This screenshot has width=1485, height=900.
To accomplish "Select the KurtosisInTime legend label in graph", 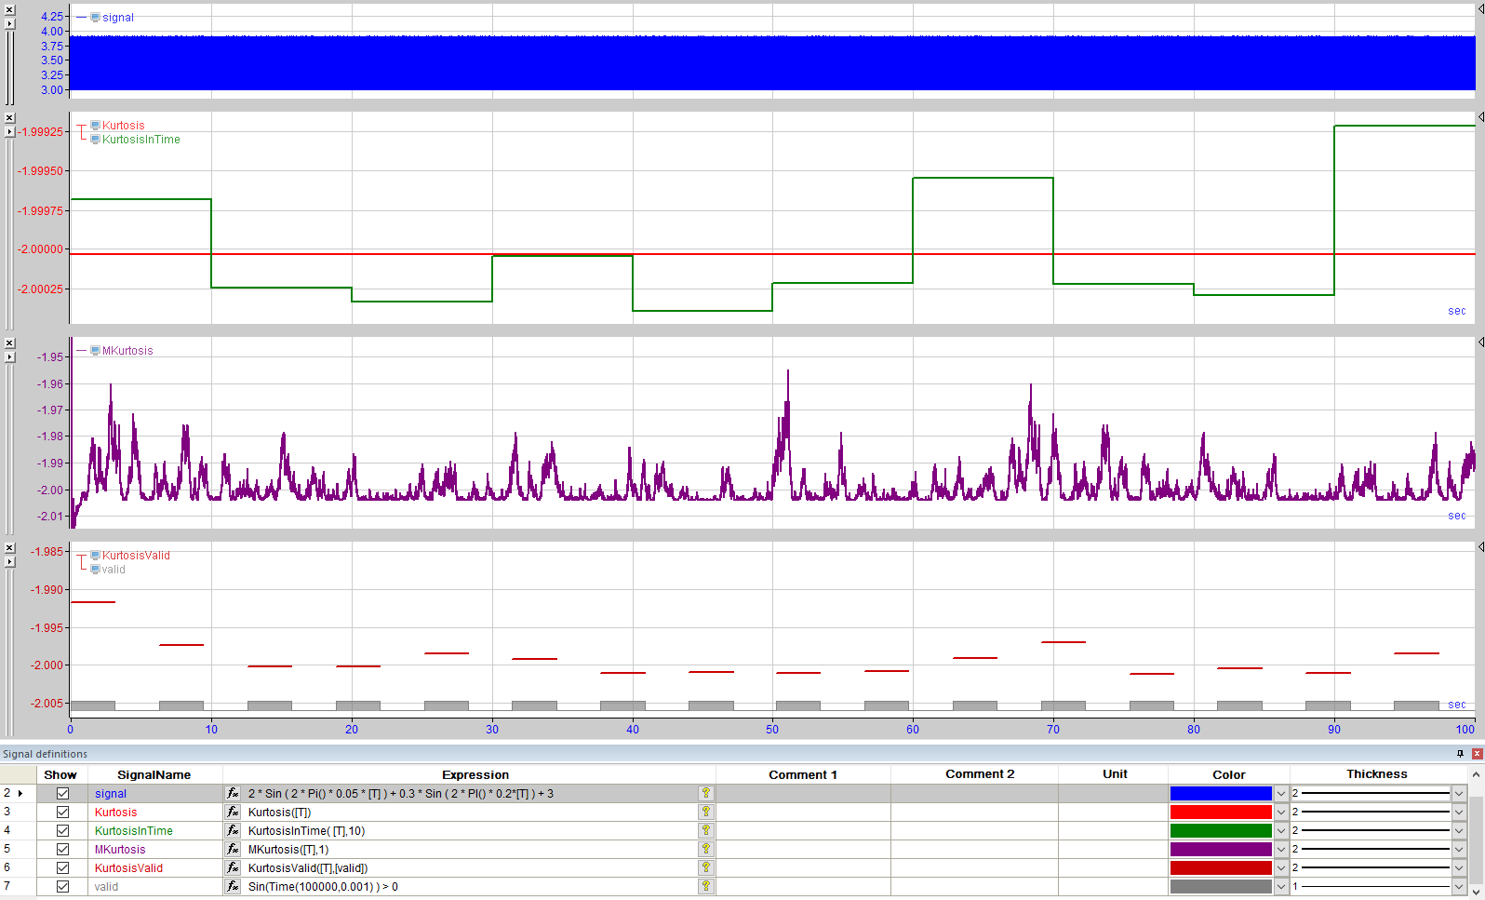I will click(x=141, y=140).
